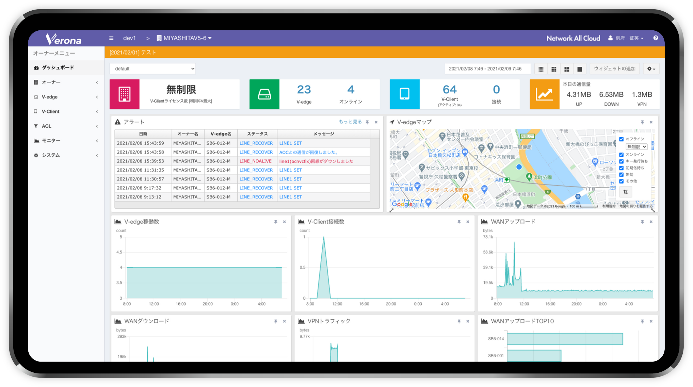
Task: Click the pink V-Client license card icon
Action: pos(124,94)
